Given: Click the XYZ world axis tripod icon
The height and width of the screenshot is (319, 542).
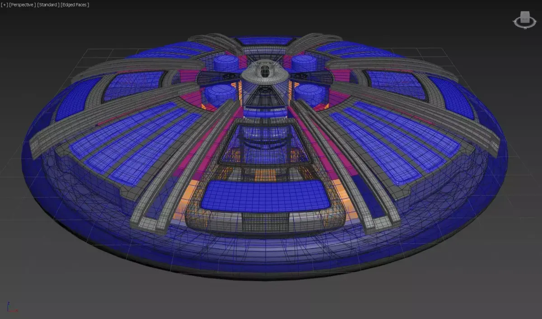Looking at the screenshot, I should (x=12, y=307).
